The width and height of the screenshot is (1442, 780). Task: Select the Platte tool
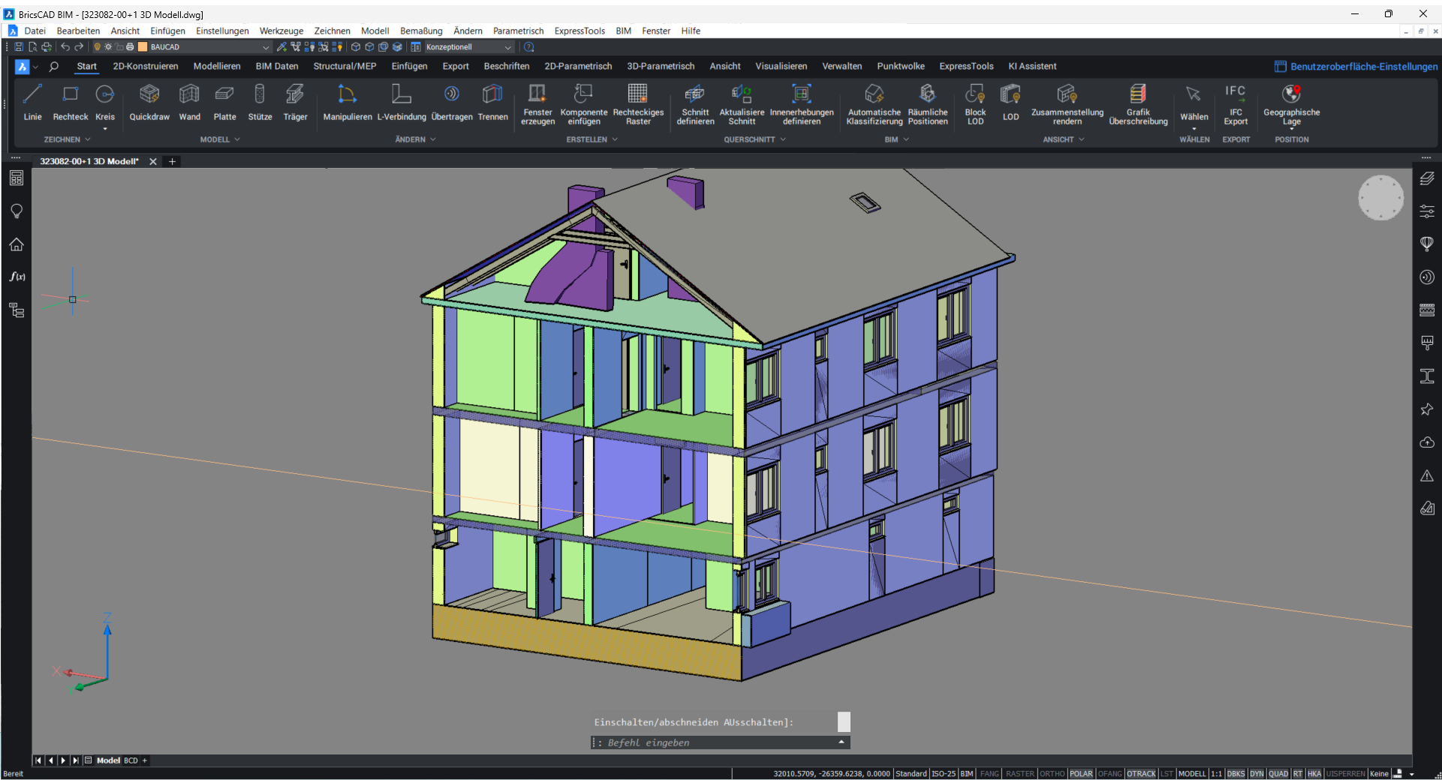point(224,102)
